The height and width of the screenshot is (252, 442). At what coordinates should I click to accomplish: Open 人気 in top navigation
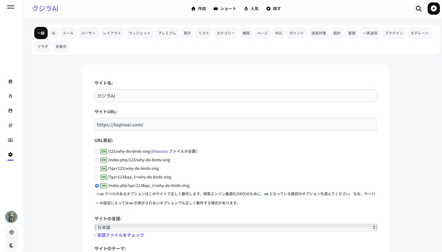click(251, 9)
